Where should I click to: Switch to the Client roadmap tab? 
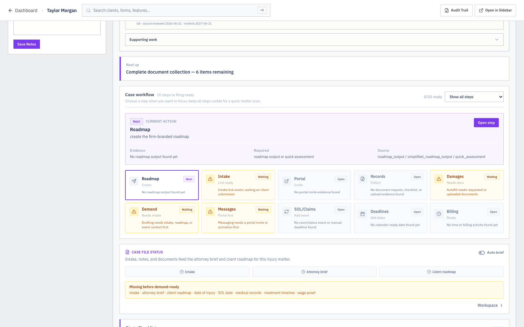[441, 272]
